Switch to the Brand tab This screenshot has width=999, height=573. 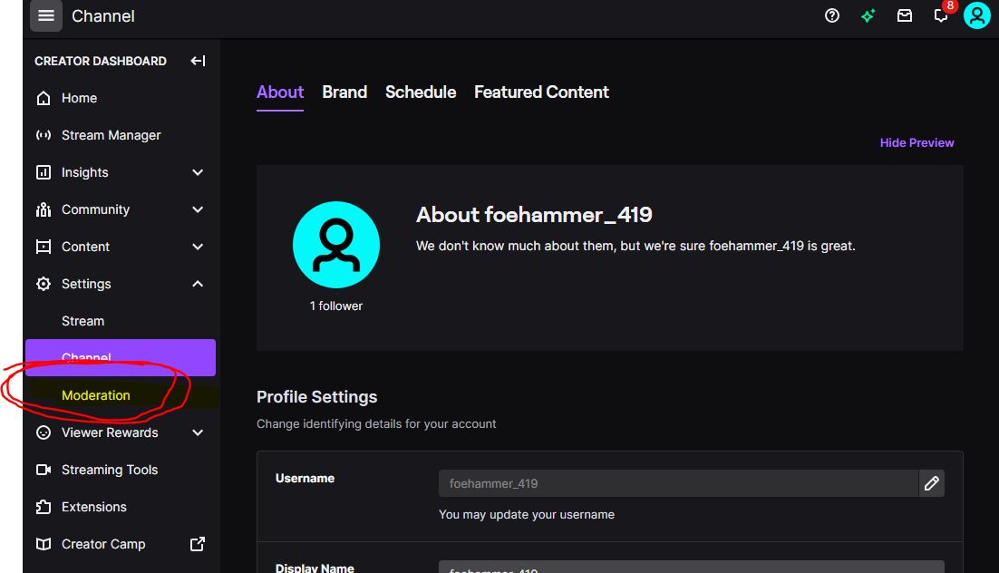(x=344, y=92)
